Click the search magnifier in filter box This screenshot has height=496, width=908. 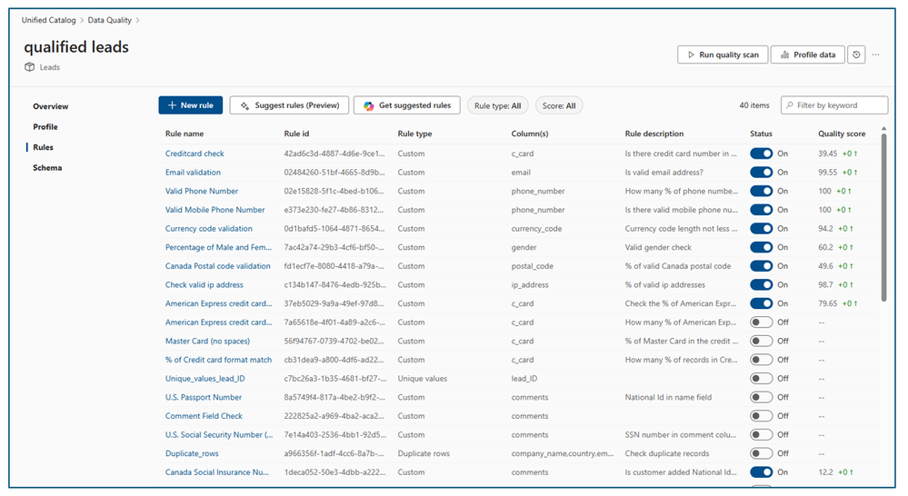(790, 105)
